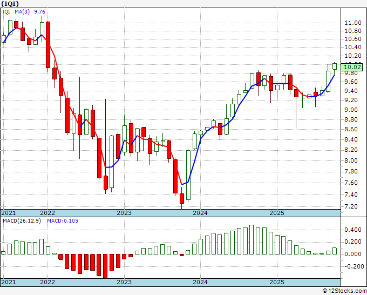Click the tallest green MACD histogram bar

[x=252, y=240]
